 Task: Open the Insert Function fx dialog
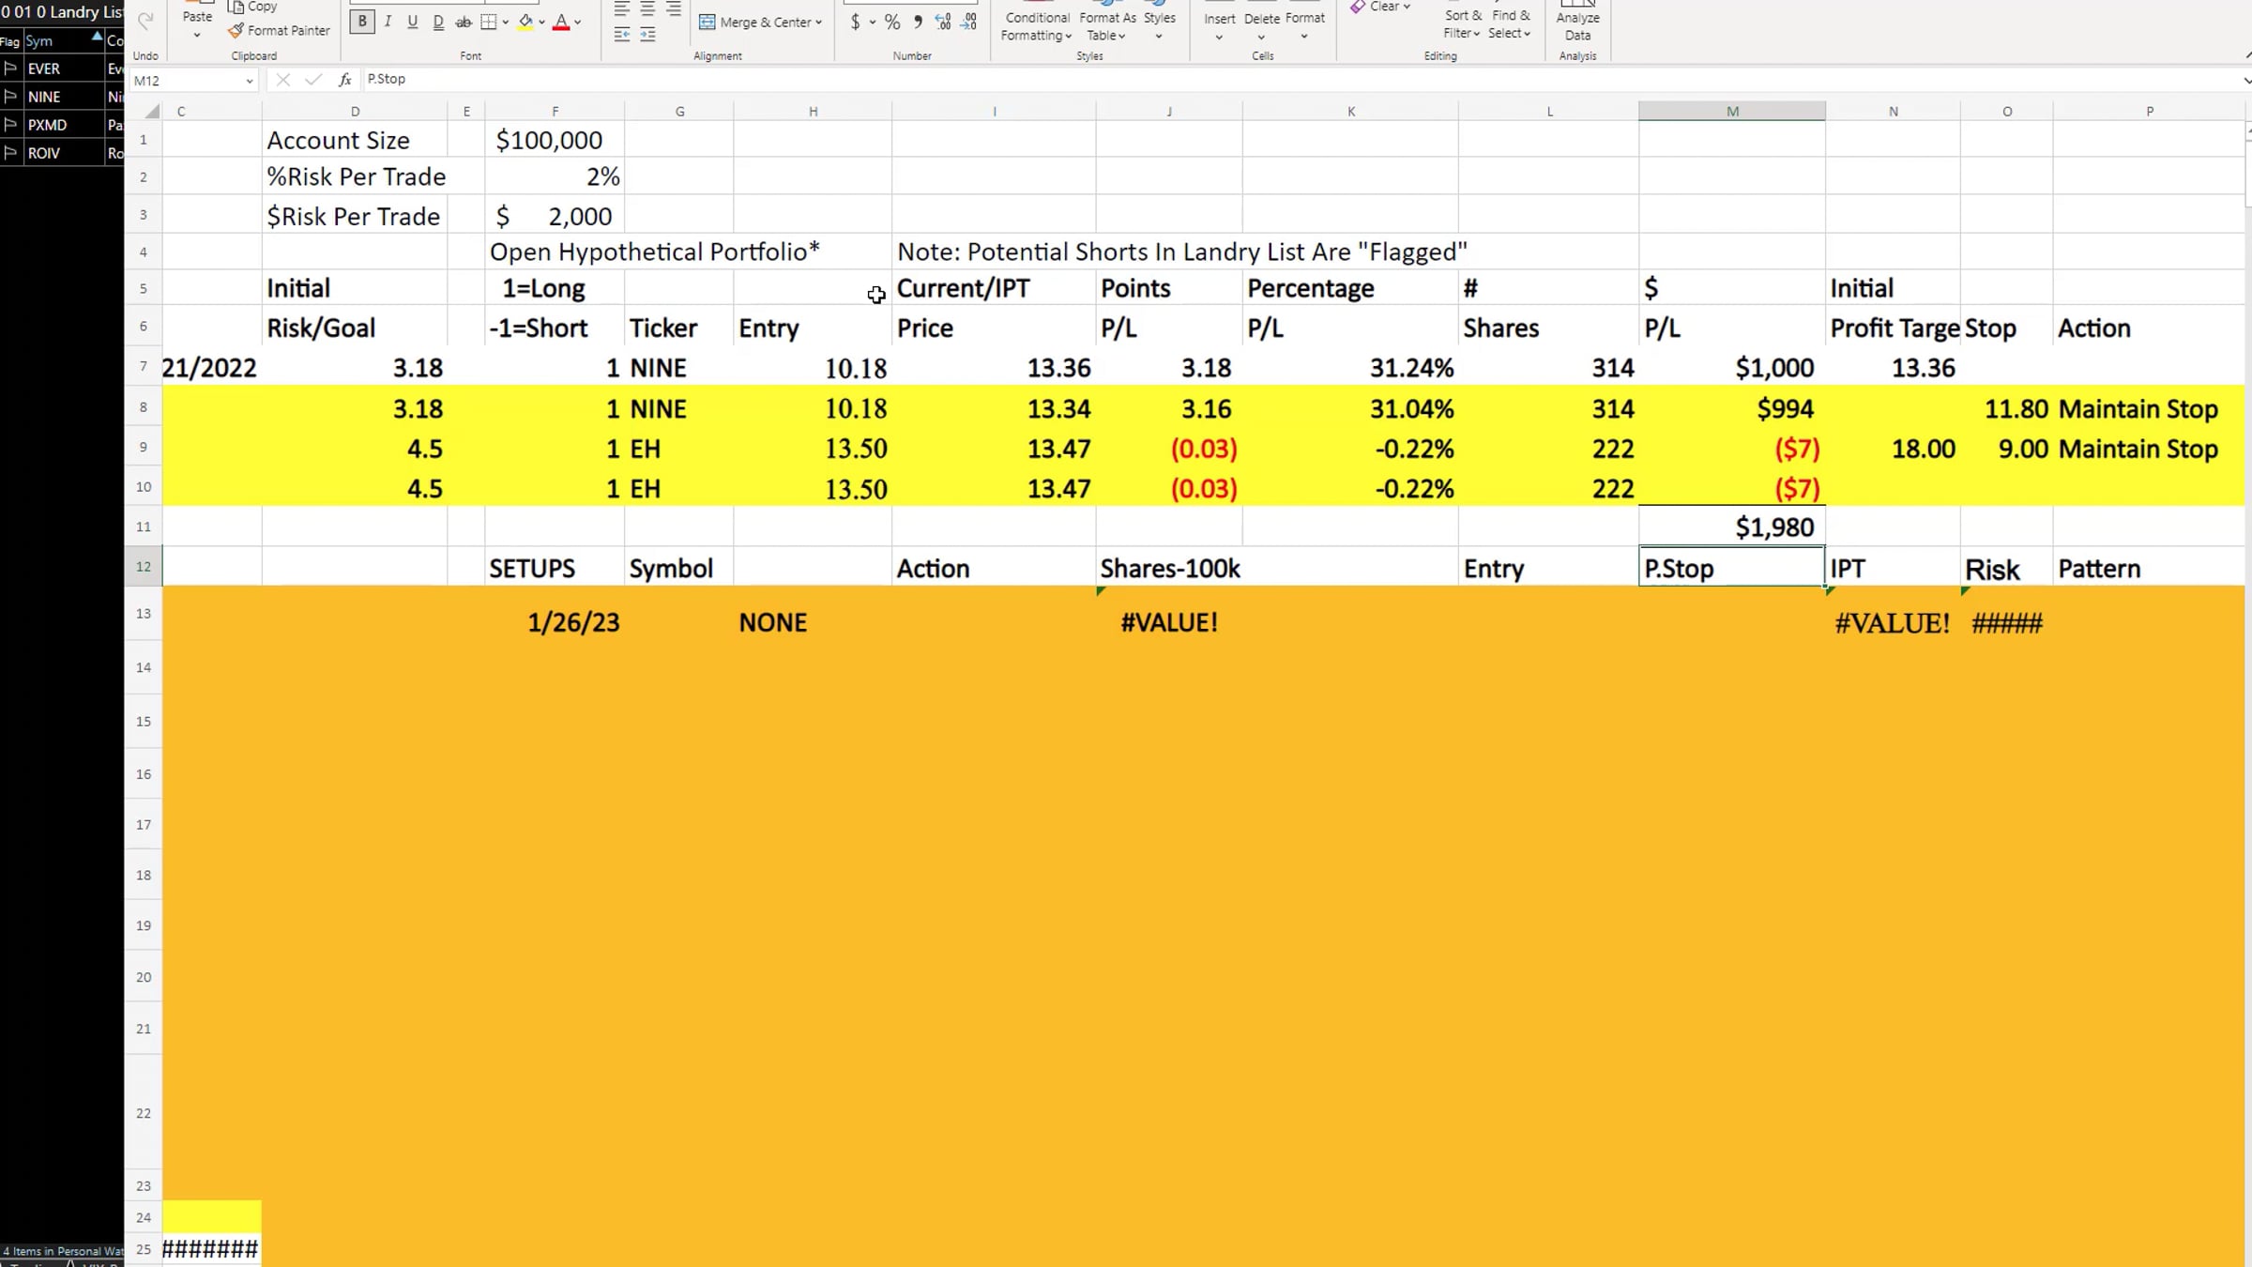345,80
